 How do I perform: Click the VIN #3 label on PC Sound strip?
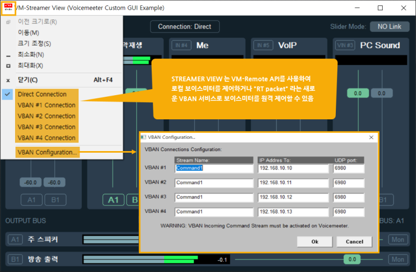coord(345,45)
